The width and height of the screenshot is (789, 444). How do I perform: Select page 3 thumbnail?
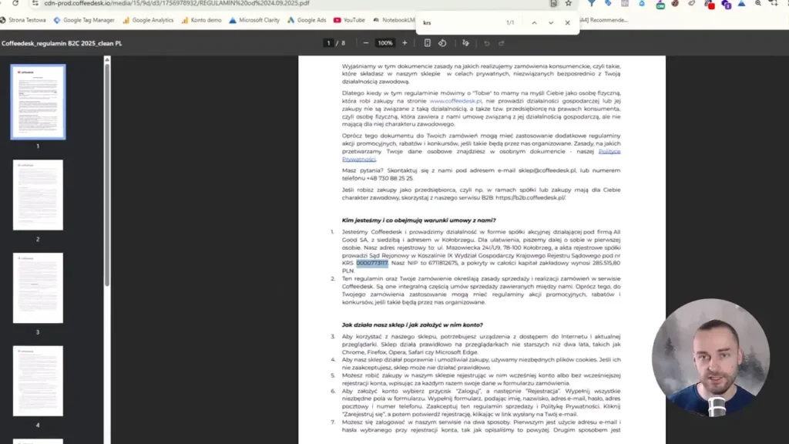[x=39, y=288]
